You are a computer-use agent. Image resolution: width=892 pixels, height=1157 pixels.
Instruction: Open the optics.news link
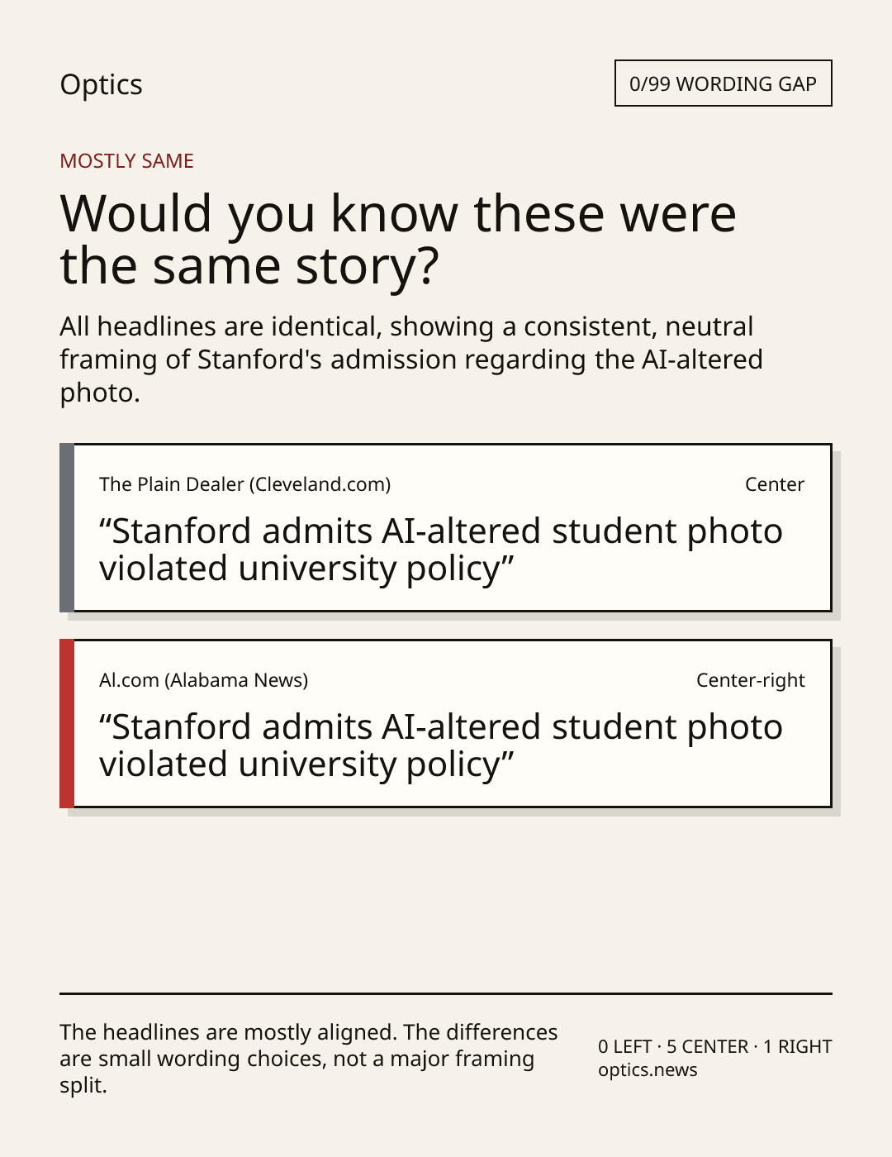coord(648,1070)
